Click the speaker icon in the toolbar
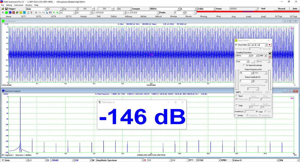This screenshot has height=162, width=300. (x=50, y=12)
